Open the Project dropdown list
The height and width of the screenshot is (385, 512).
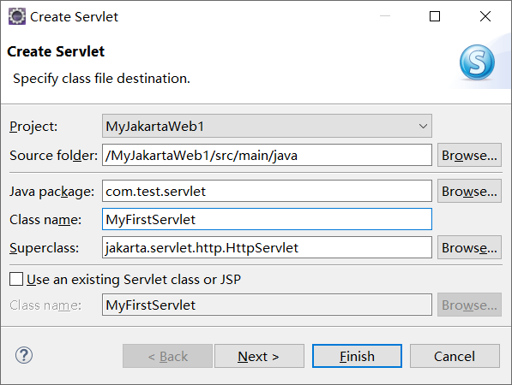(423, 126)
